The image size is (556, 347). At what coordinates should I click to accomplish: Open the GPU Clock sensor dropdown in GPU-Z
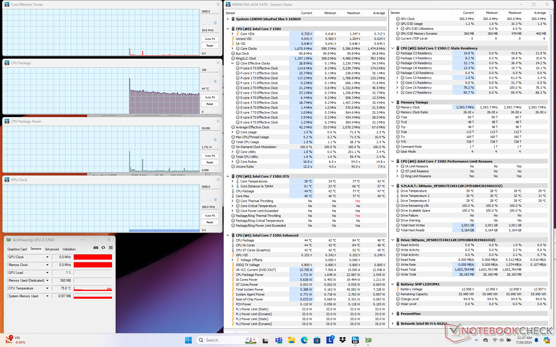pos(47,257)
